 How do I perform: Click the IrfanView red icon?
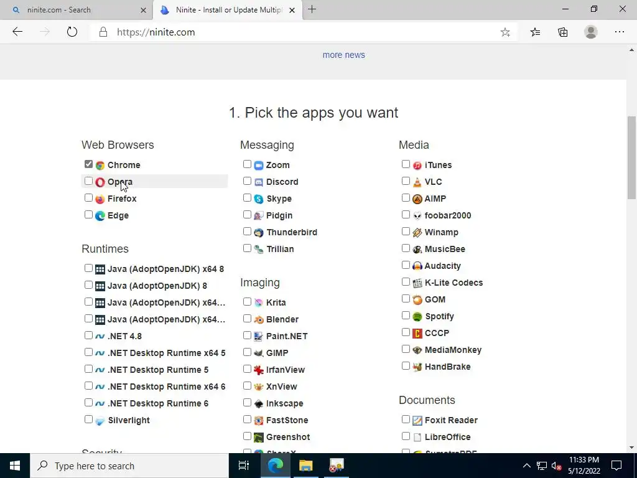pos(259,370)
